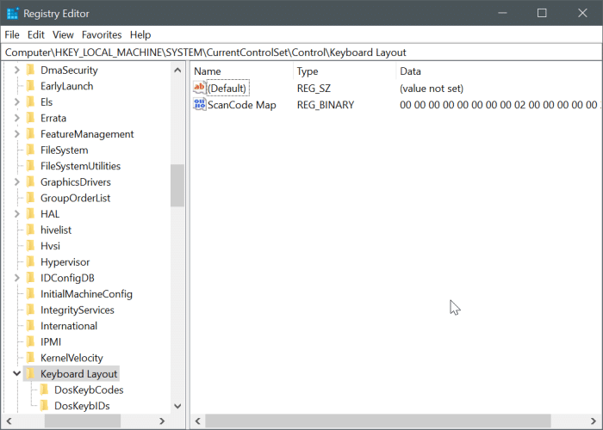Screen dimensions: 603x430
Task: Expand the FeatureManagement key
Action: [17, 134]
